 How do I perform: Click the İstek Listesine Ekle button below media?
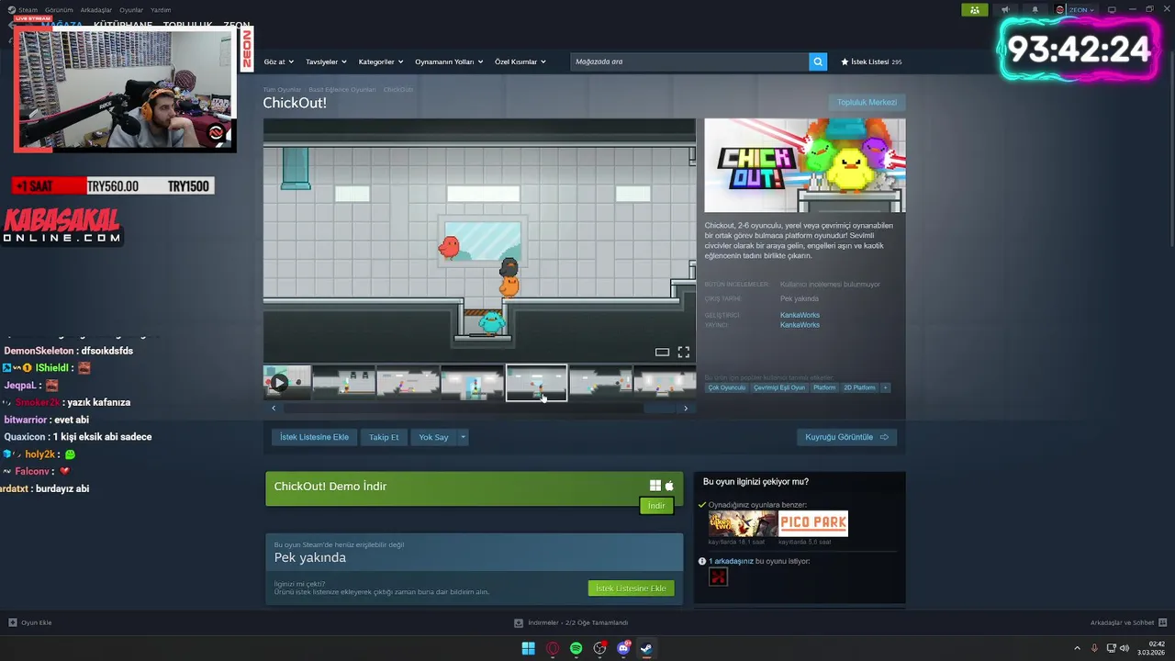[x=314, y=437]
